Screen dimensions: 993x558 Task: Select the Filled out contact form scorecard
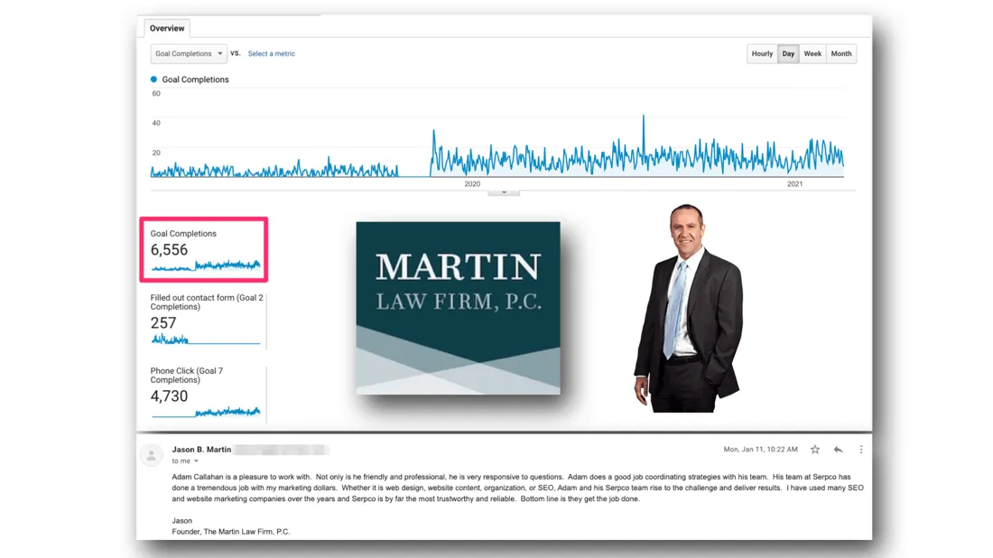(x=207, y=321)
